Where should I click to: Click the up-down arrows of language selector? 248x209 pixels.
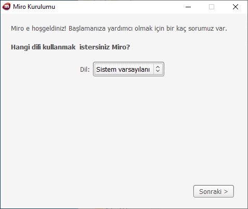158,69
